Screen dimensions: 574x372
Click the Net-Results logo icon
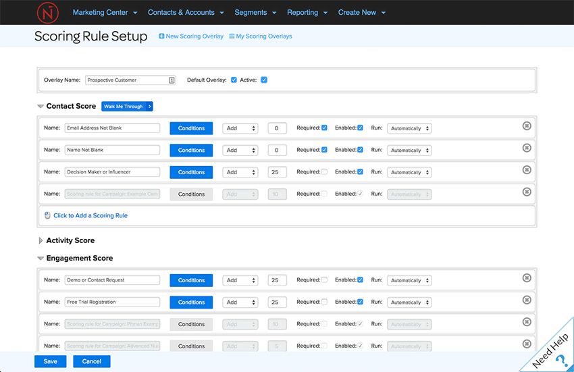tap(47, 12)
